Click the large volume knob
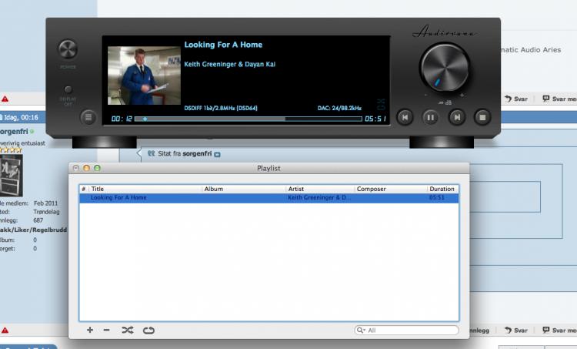 click(x=445, y=68)
